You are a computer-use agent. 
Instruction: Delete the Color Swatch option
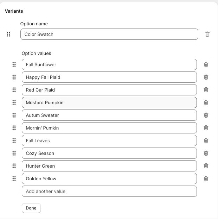pyautogui.click(x=207, y=34)
